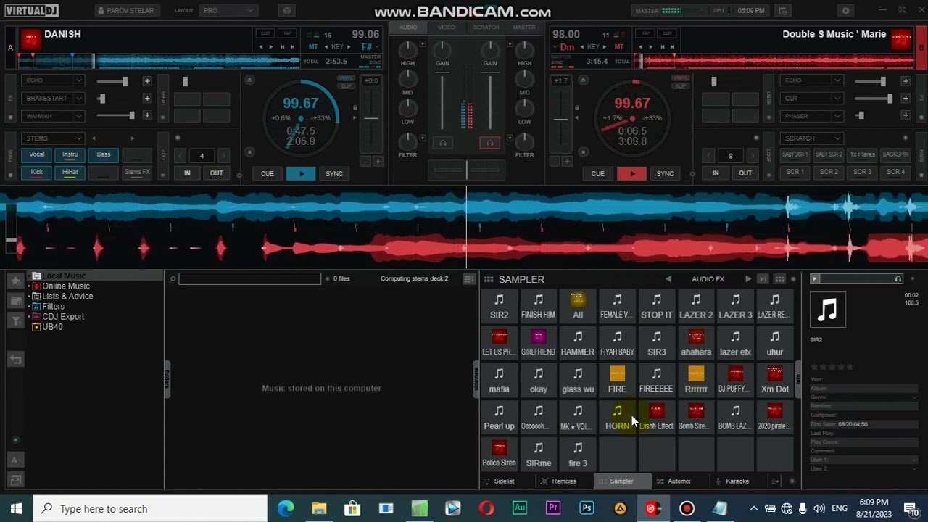The width and height of the screenshot is (928, 522).
Task: Open File Explorer from taskbar
Action: click(x=319, y=508)
